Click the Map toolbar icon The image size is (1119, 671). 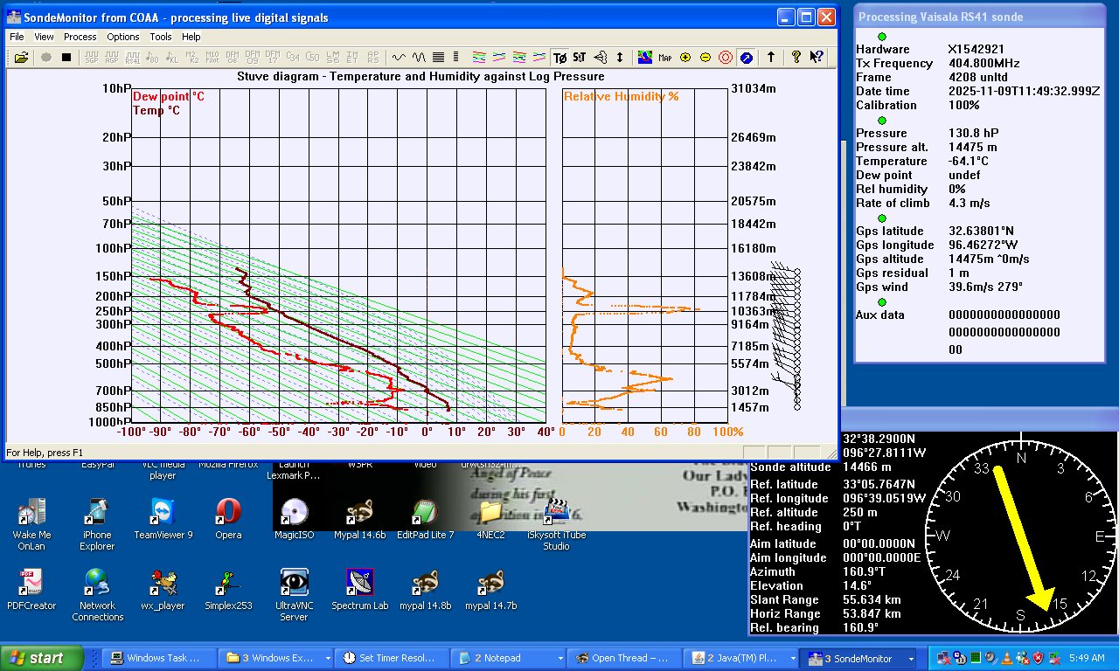coord(665,58)
